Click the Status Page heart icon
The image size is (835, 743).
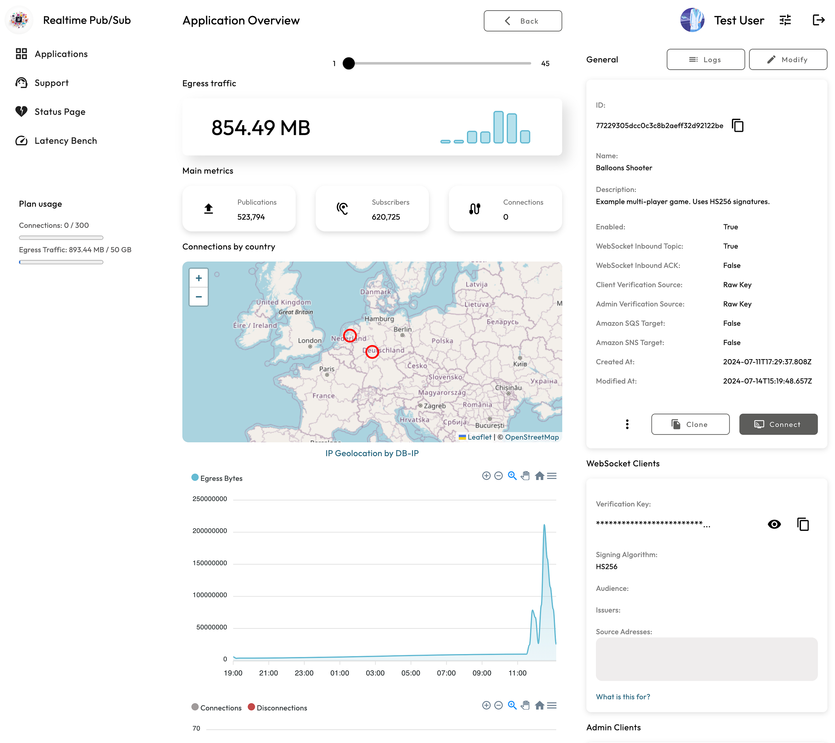click(x=21, y=111)
